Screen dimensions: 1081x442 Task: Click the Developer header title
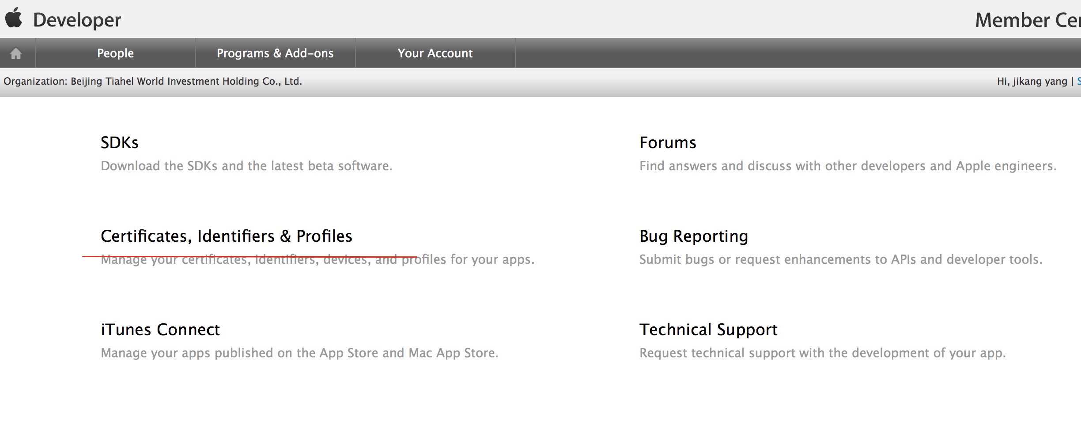pyautogui.click(x=77, y=20)
